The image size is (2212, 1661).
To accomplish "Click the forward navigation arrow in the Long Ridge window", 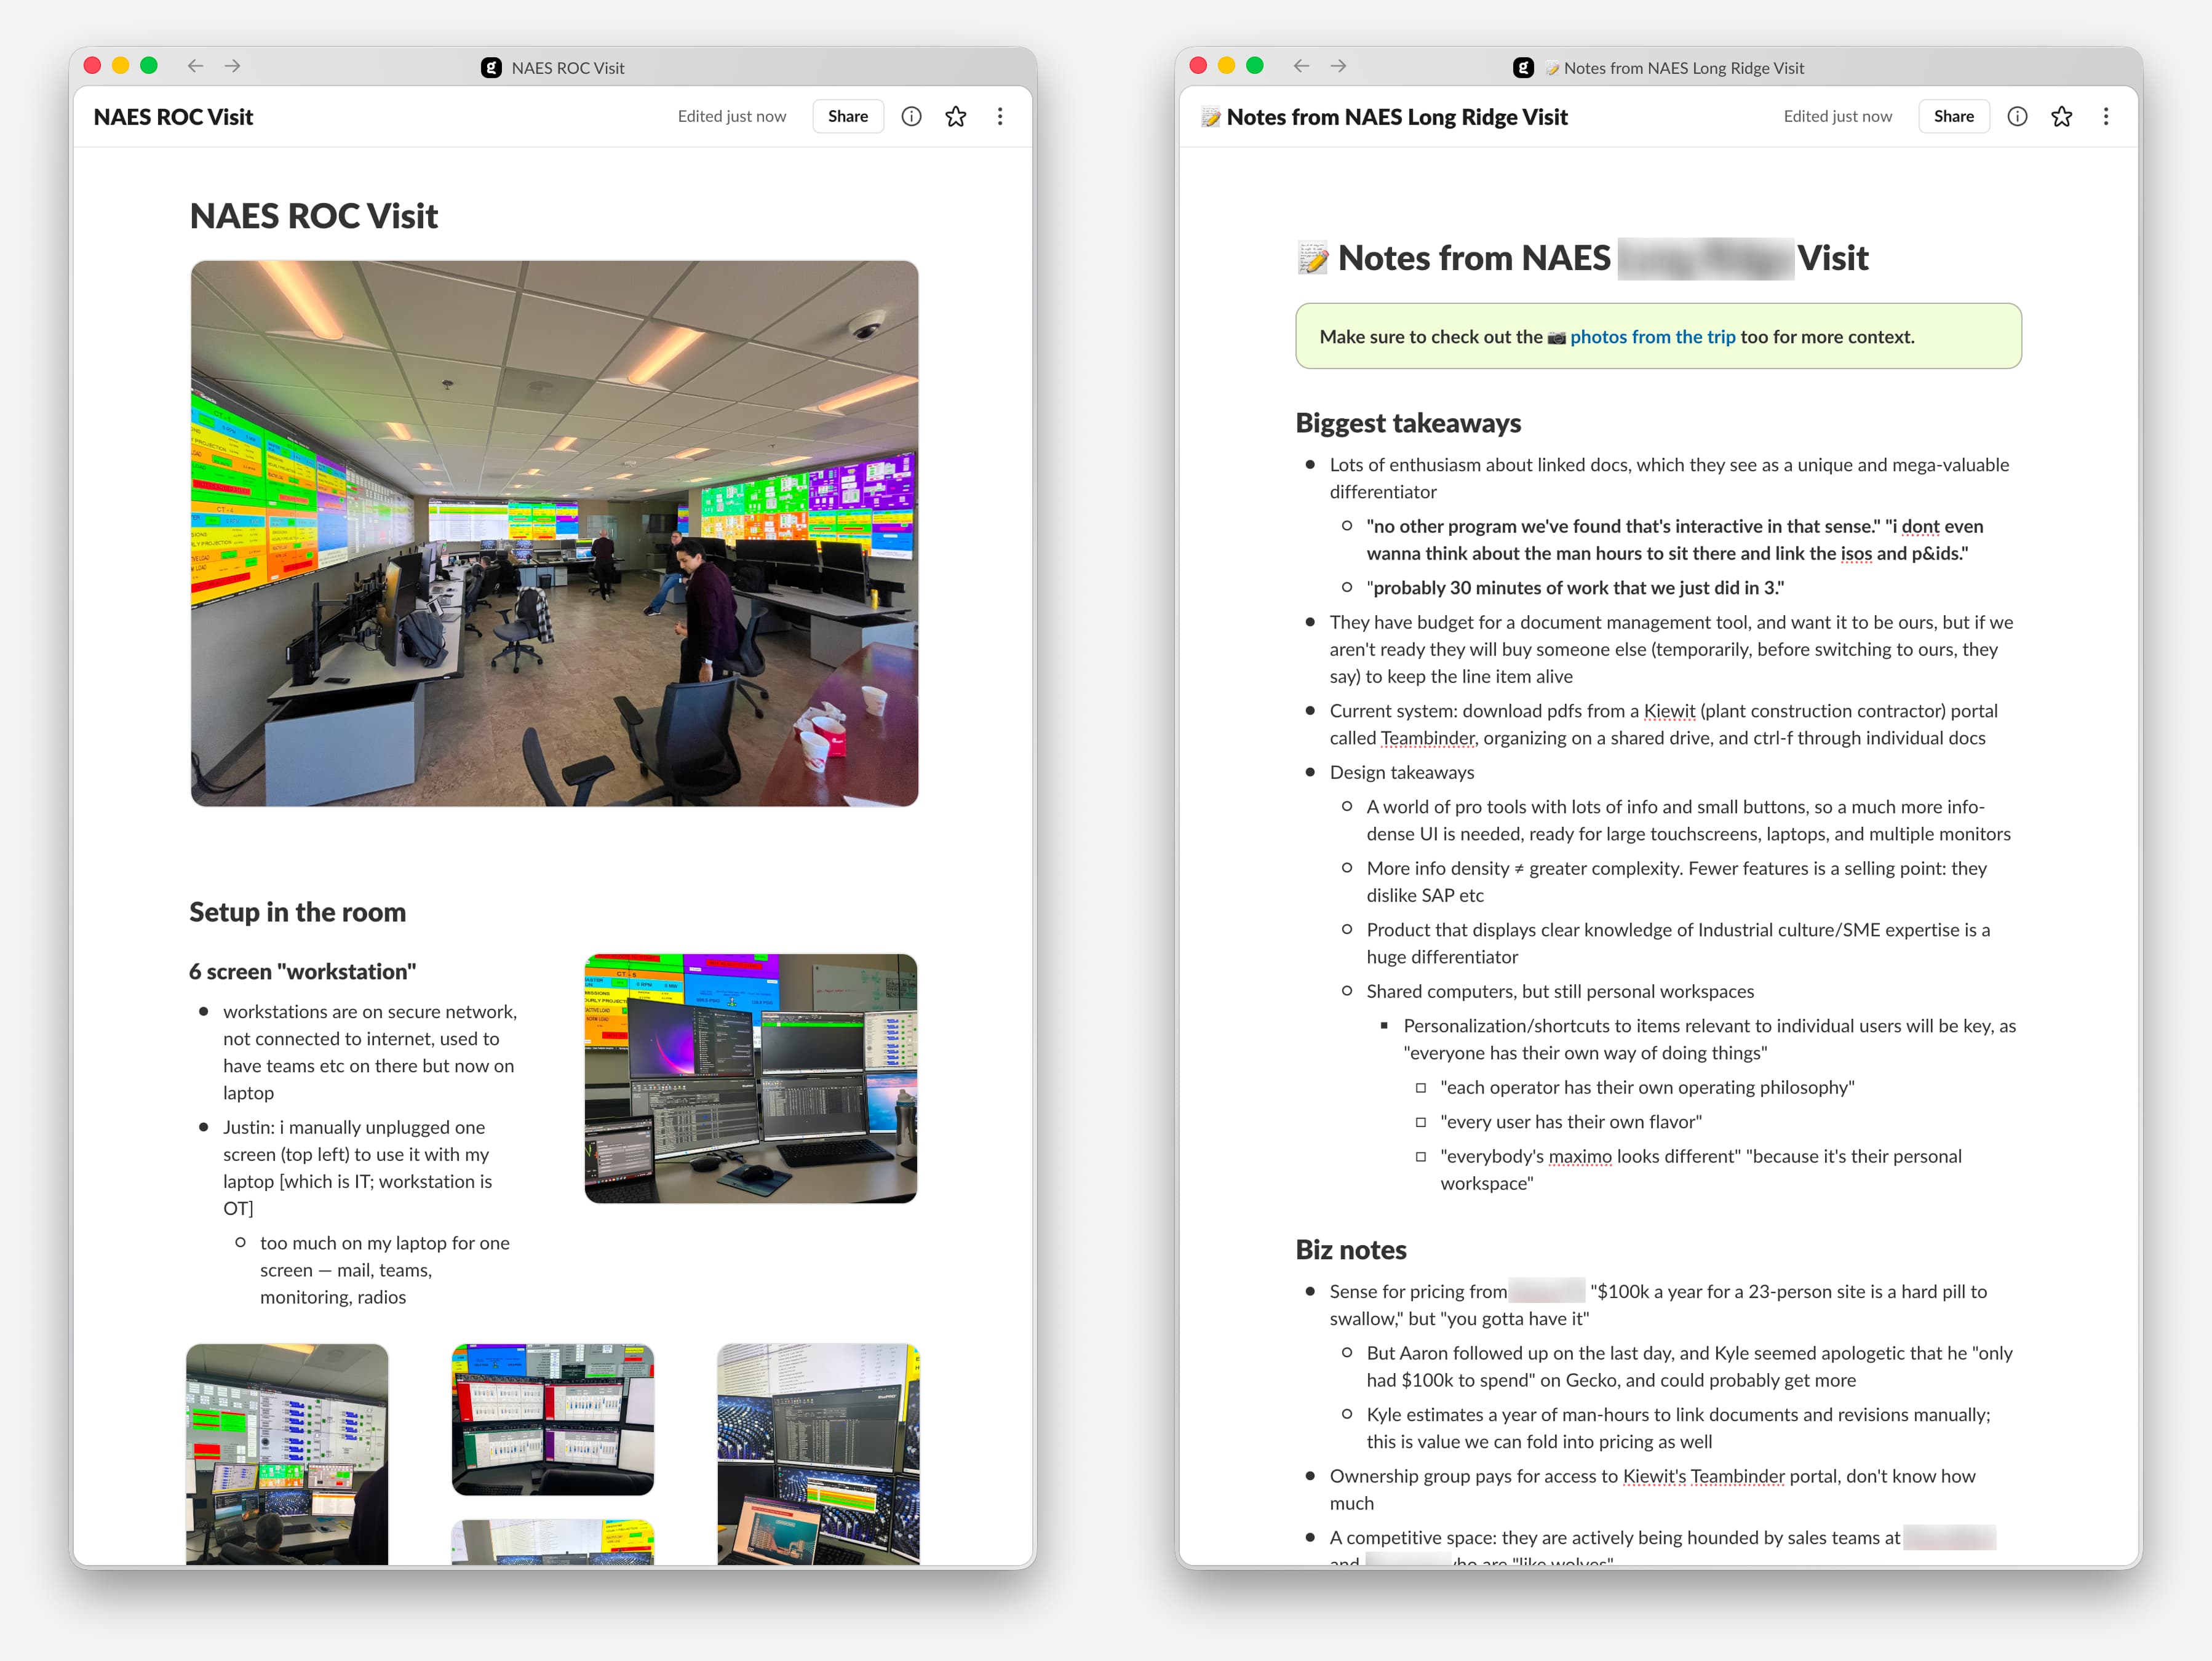I will (x=1339, y=66).
